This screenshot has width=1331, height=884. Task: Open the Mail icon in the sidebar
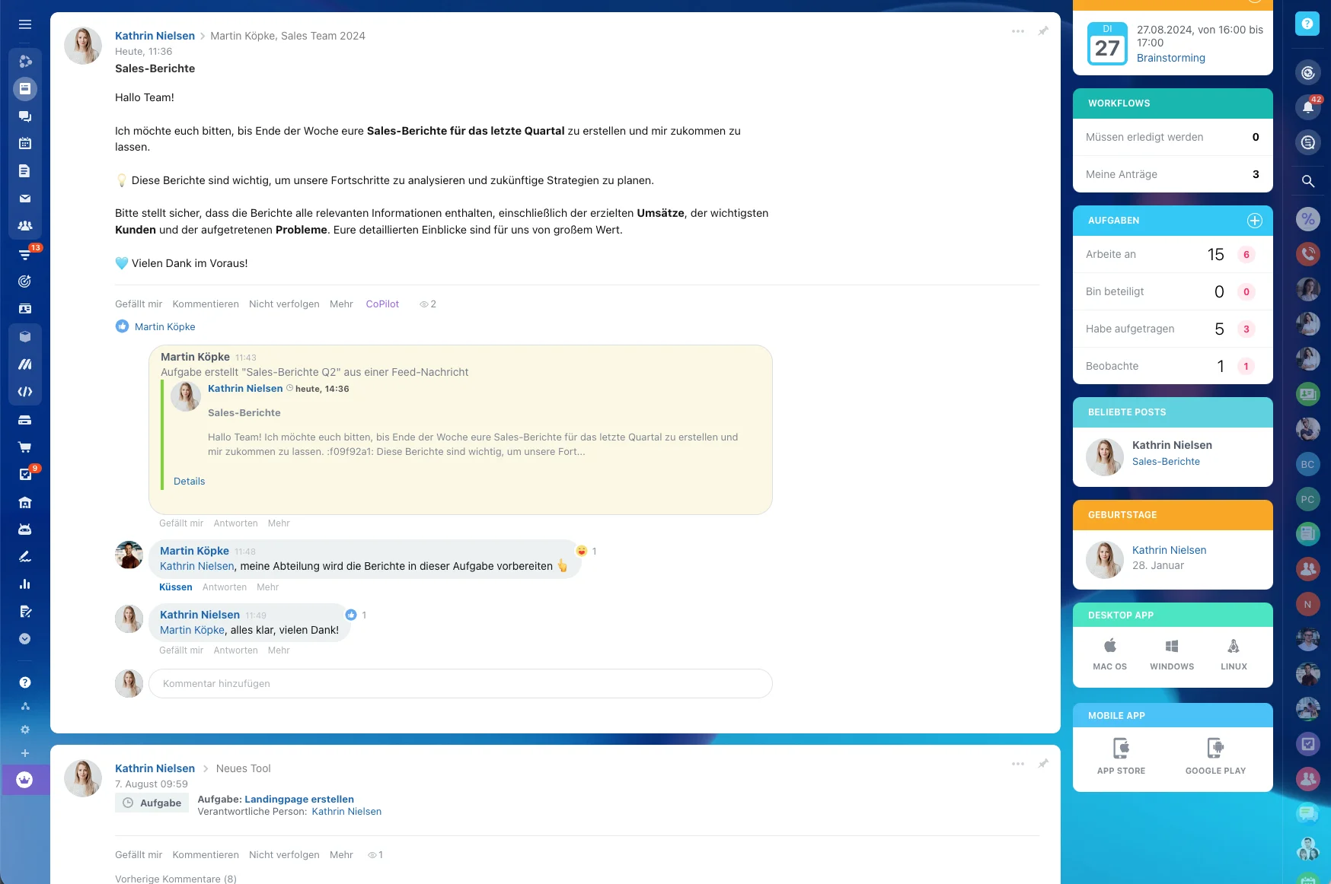pyautogui.click(x=25, y=198)
